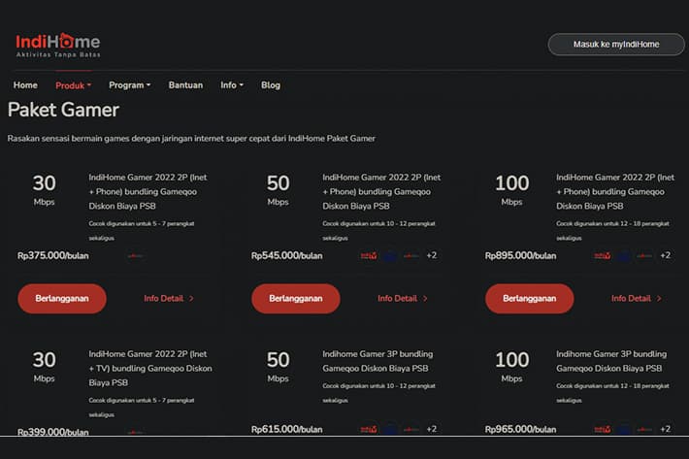Click dark blue circle icon on Rp965.000 package
This screenshot has width=689, height=459.
(624, 429)
